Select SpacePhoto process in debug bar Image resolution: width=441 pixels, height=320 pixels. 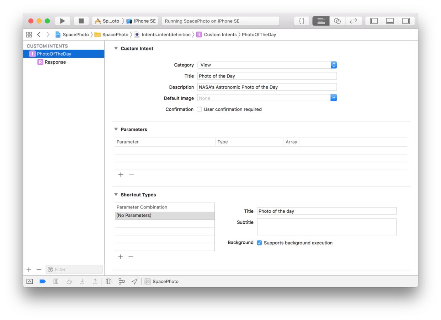click(161, 282)
